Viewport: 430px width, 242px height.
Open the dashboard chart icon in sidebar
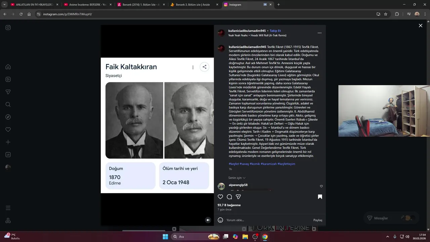click(x=8, y=155)
